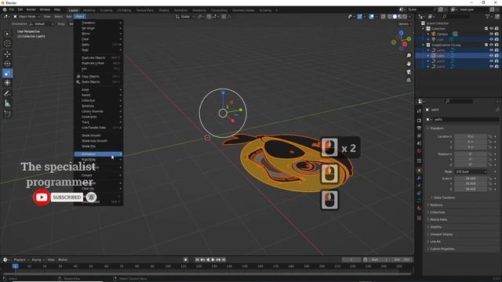Click the red X axis gizmo ball

[405, 44]
